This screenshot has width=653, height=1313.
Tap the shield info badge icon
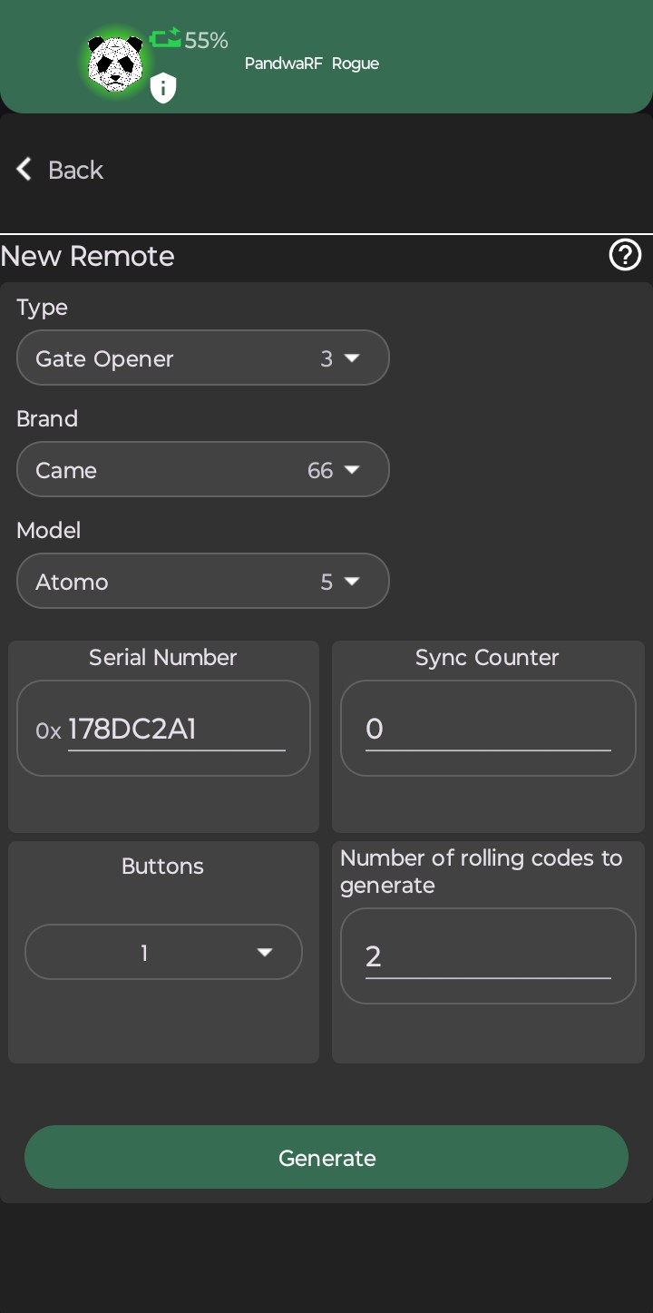pyautogui.click(x=162, y=88)
